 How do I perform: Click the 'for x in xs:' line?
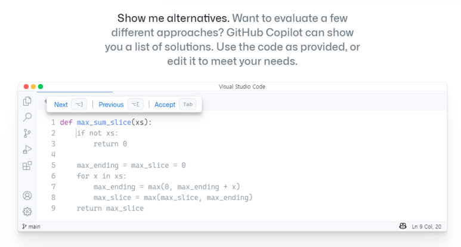click(101, 176)
